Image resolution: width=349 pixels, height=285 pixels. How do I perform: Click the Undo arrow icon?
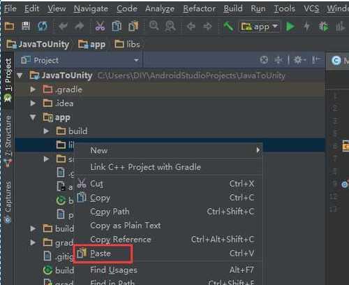pos(63,27)
